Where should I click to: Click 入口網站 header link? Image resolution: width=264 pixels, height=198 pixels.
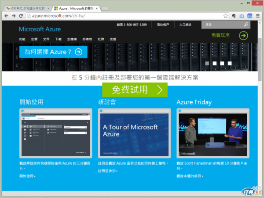185,25
